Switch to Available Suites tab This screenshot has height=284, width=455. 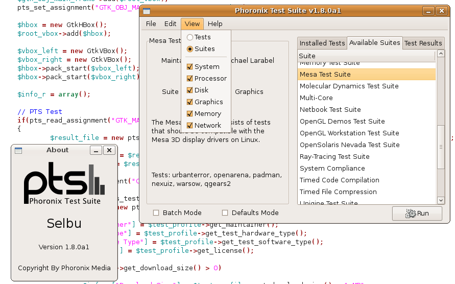point(375,43)
